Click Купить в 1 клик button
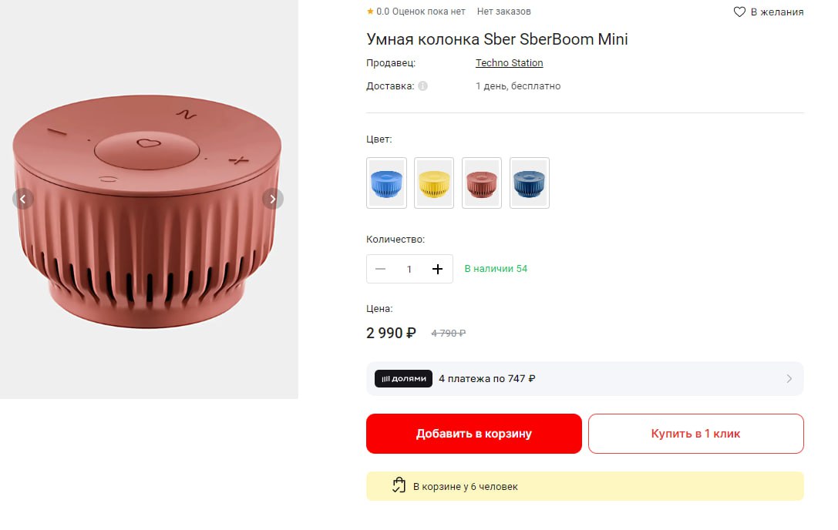 [x=695, y=434]
